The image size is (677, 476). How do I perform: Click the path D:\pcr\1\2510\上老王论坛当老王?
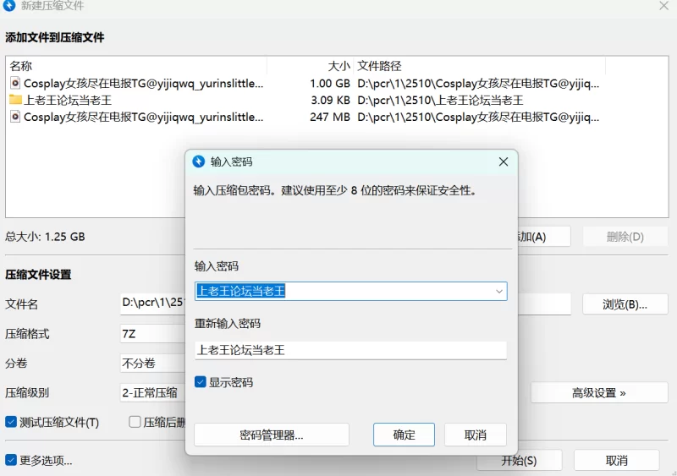coord(440,100)
